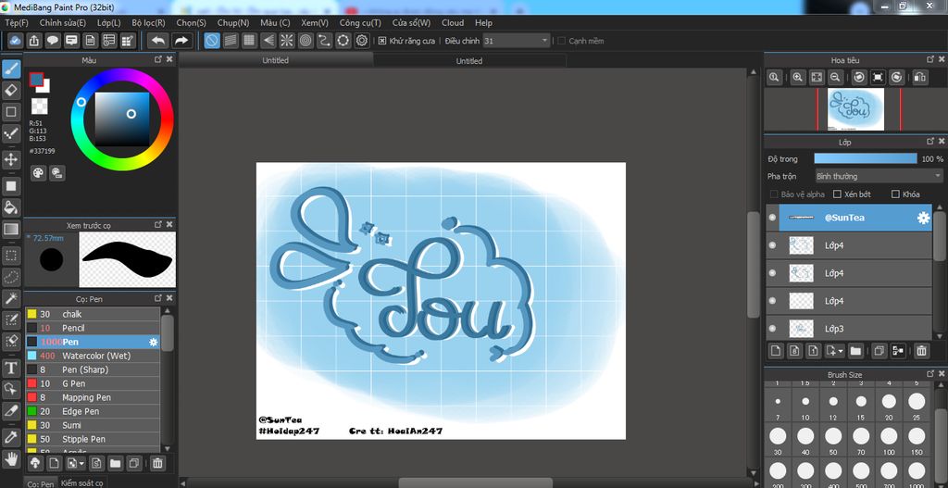Viewport: 948px width, 488px height.
Task: Enable the Bảo vệ alpha checkbox
Action: pyautogui.click(x=774, y=194)
